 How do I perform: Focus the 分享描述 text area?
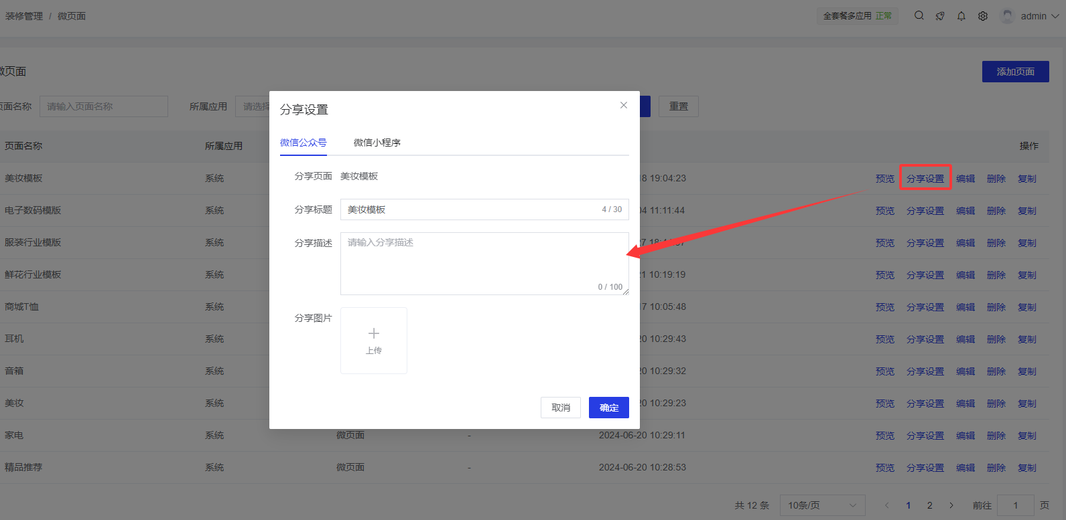(484, 263)
